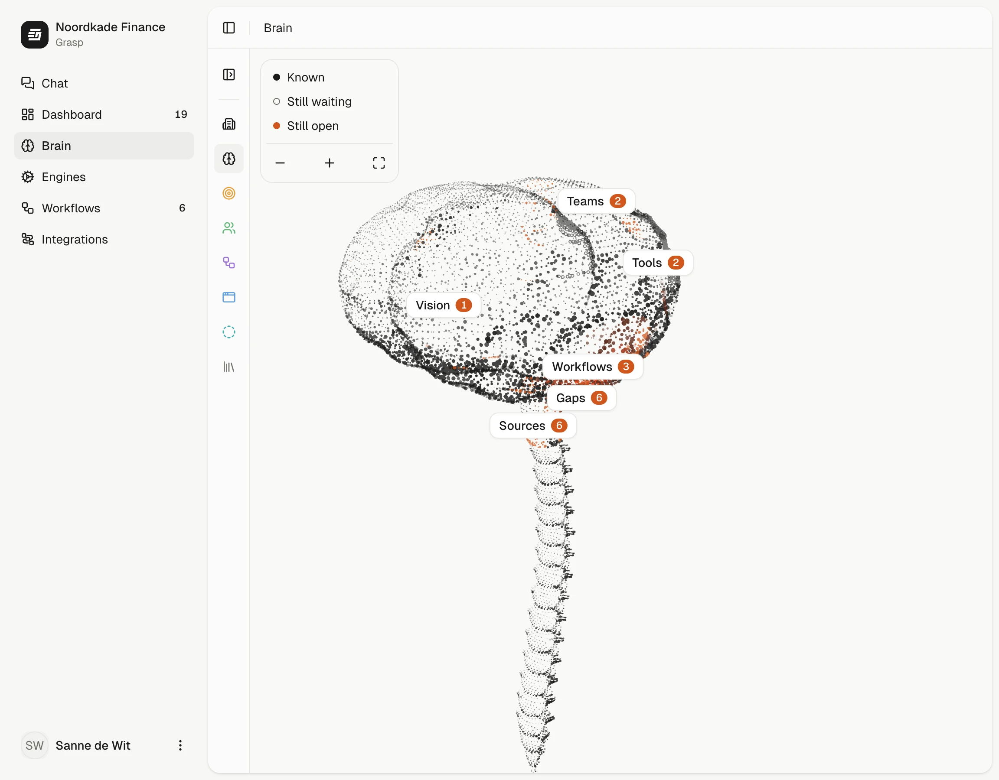Image resolution: width=999 pixels, height=780 pixels.
Task: Open the blue window/tools icon section
Action: (x=229, y=297)
